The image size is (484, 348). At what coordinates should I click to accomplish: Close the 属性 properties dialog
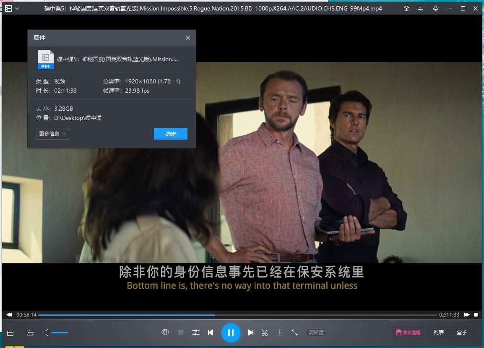[x=187, y=38]
